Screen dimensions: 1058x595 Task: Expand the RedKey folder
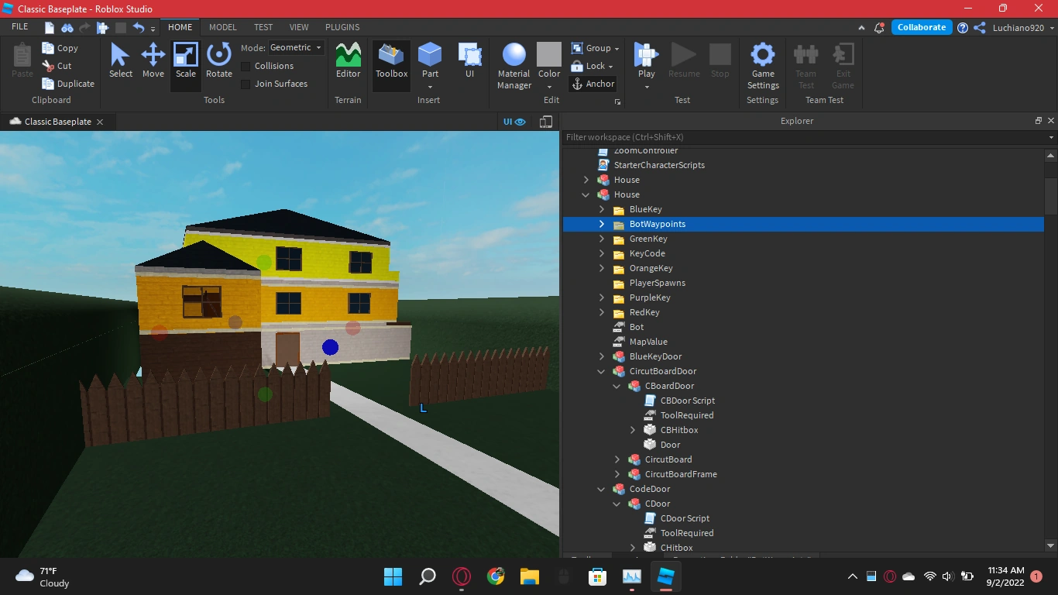tap(601, 312)
